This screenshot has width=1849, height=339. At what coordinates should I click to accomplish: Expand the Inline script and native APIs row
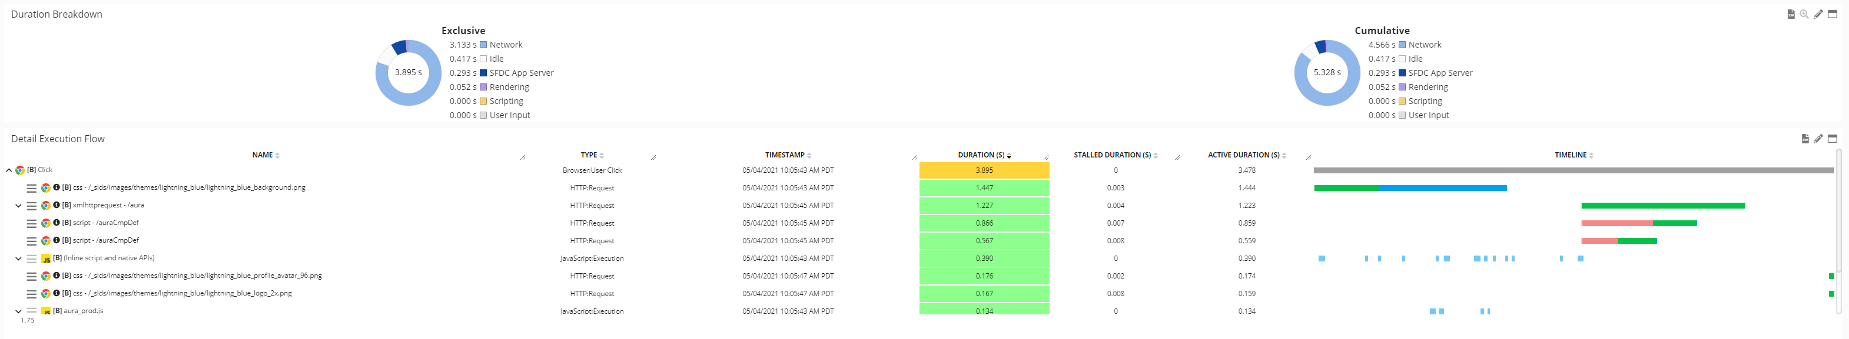coord(18,259)
